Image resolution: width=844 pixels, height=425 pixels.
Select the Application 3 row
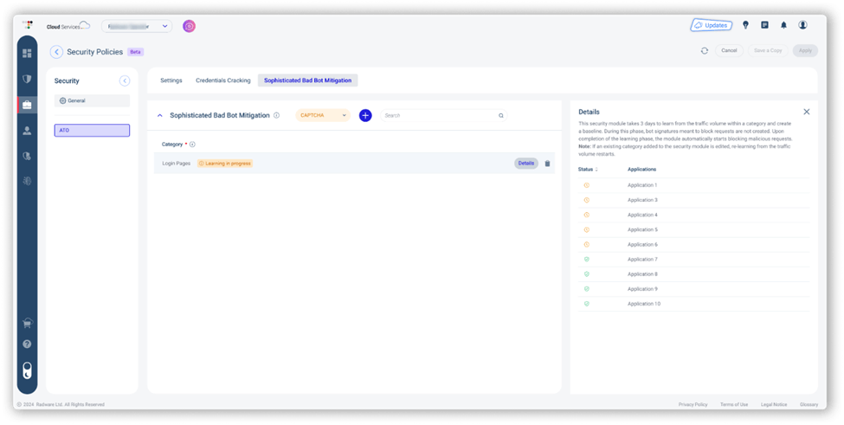(693, 200)
